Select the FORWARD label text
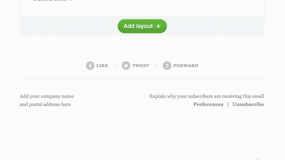Image resolution: width=285 pixels, height=160 pixels. [x=186, y=66]
